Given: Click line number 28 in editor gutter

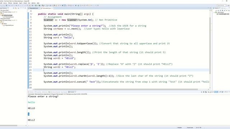Looking at the screenshot, I should [30, 82].
